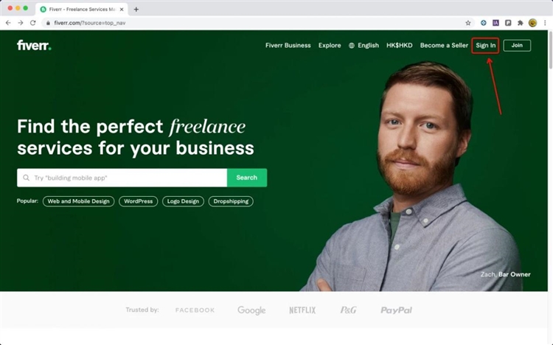Image resolution: width=553 pixels, height=345 pixels.
Task: Click the green Search button
Action: point(247,178)
